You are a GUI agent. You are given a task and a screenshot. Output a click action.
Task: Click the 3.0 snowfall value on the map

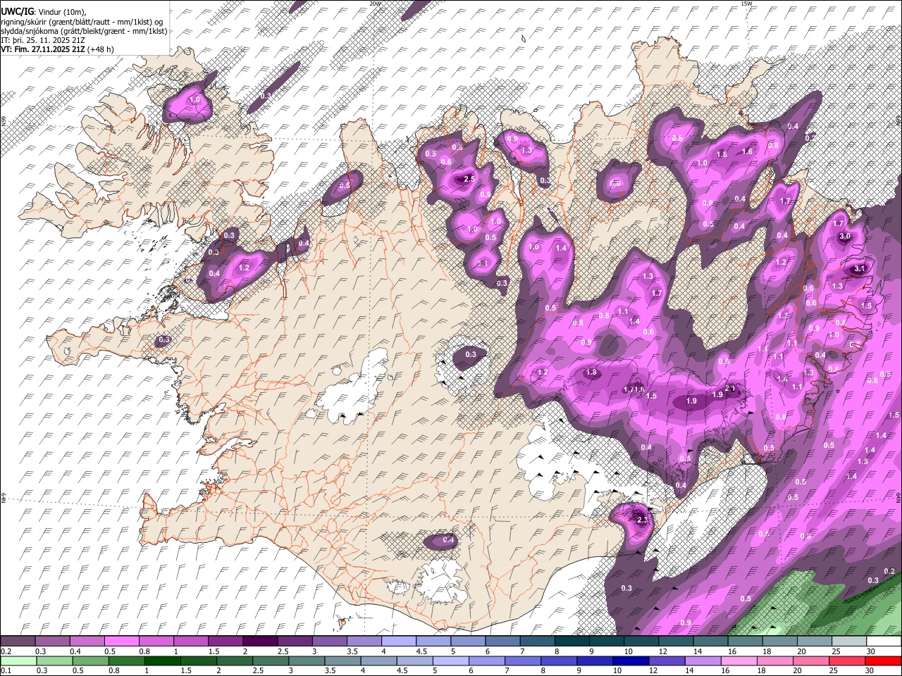pos(845,237)
